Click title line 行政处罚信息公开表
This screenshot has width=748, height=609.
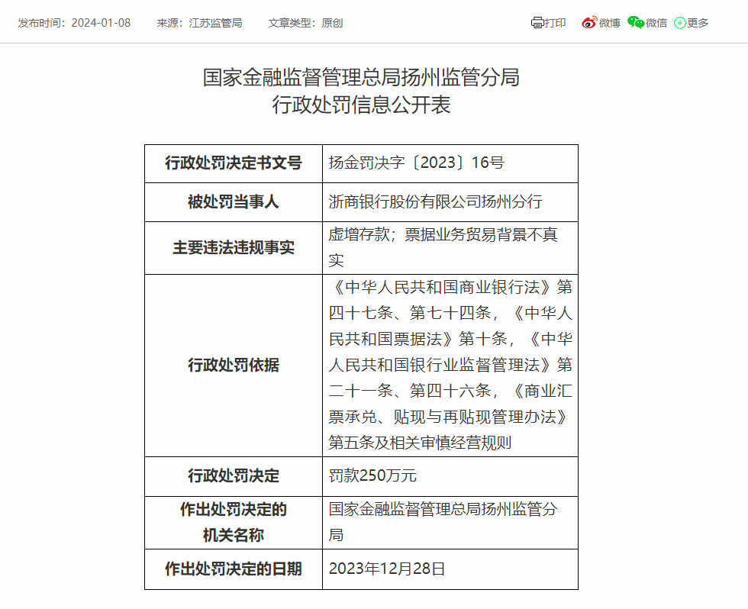(361, 105)
